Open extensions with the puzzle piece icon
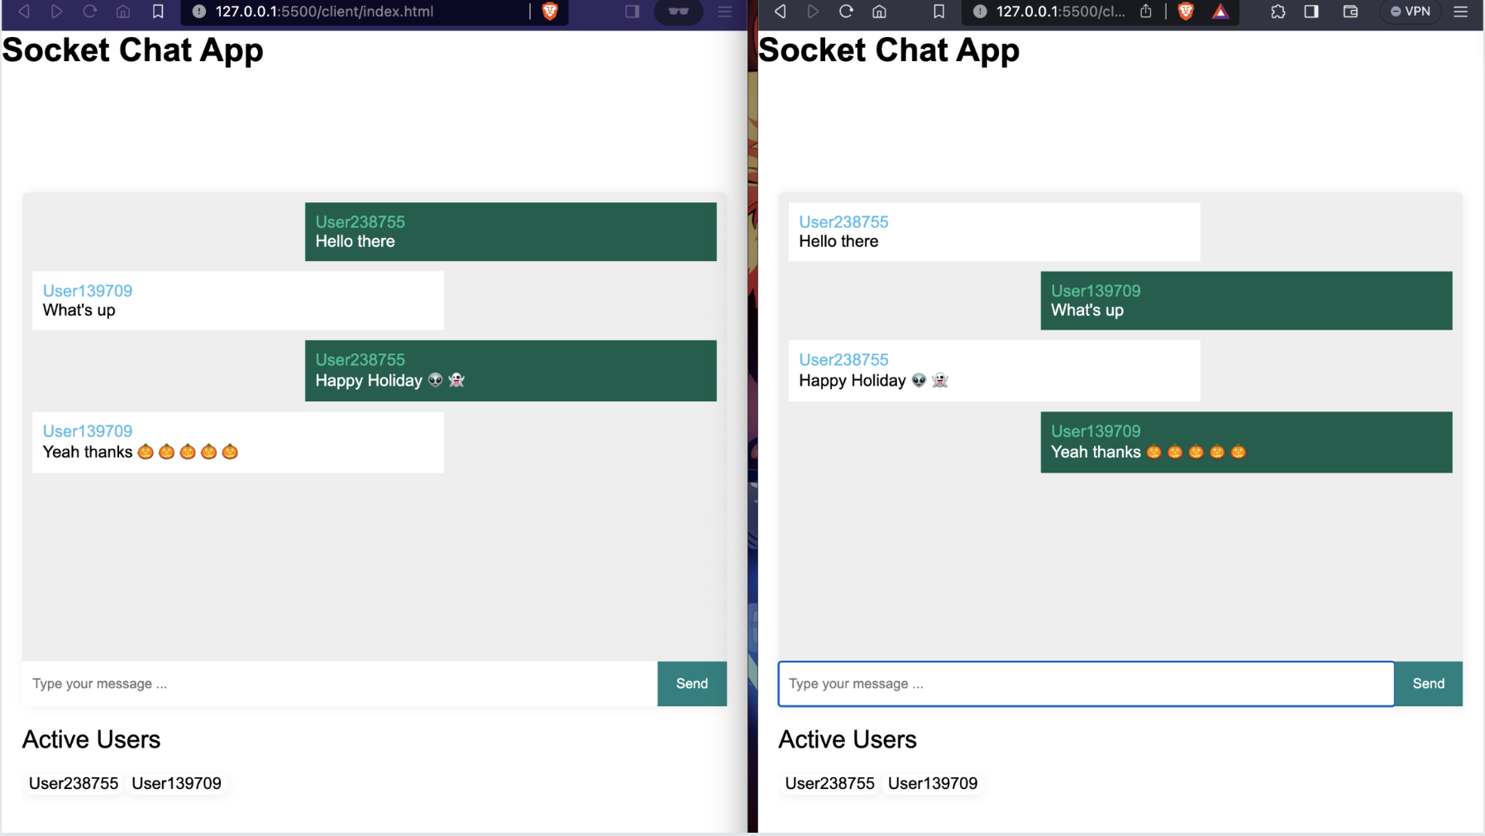1485x836 pixels. coord(1277,12)
